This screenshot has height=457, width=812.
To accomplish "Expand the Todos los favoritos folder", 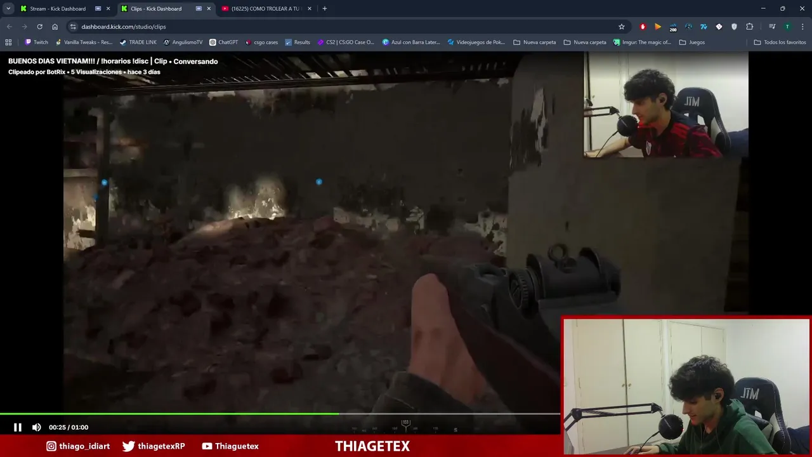I will [x=780, y=43].
